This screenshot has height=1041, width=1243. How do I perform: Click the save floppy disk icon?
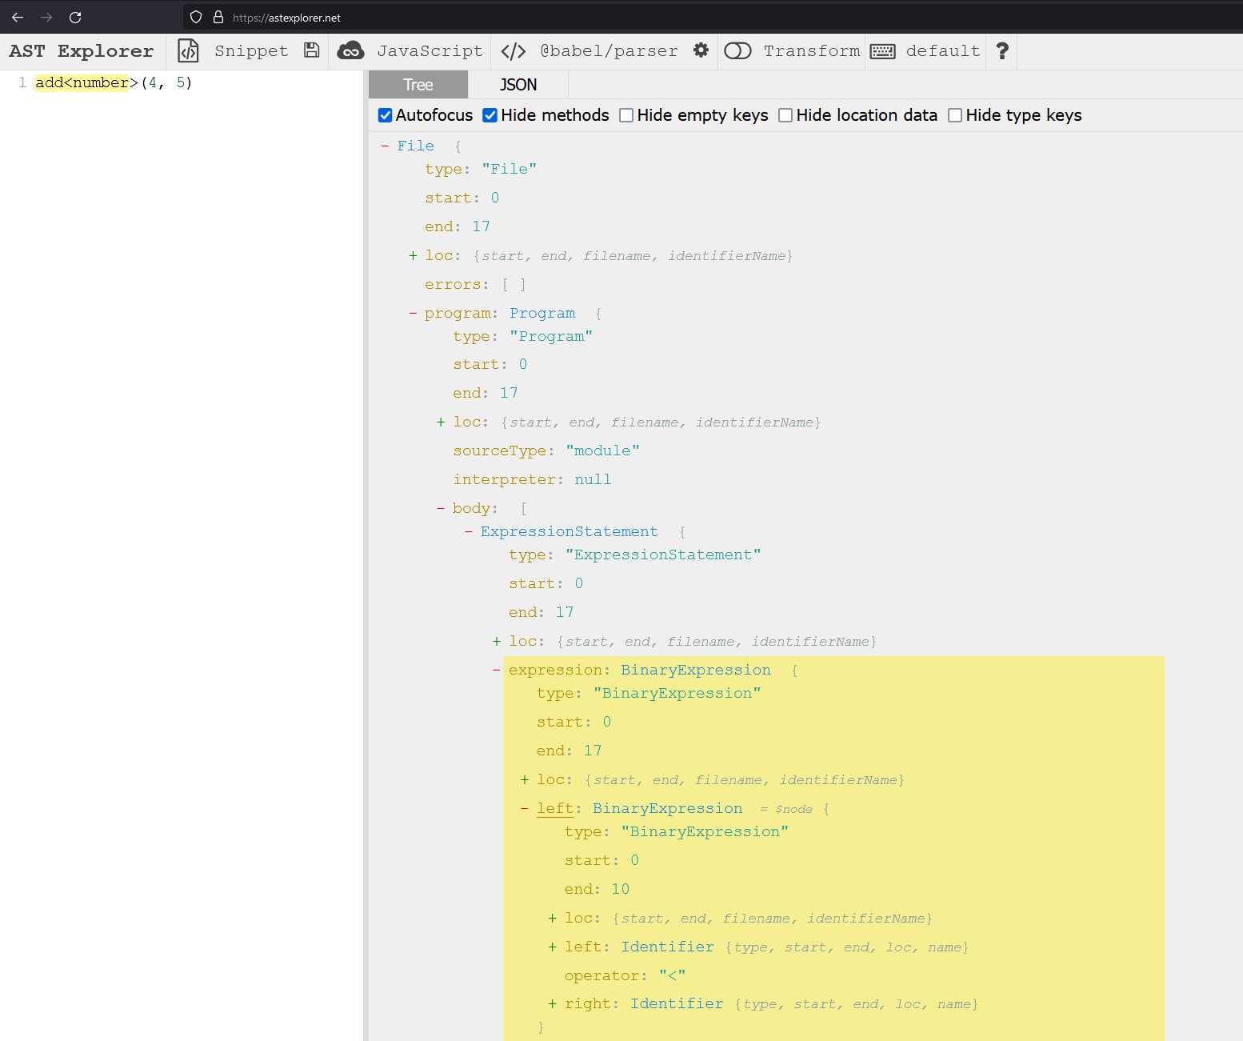point(312,50)
